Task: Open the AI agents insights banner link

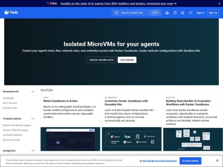Action: point(117,3)
